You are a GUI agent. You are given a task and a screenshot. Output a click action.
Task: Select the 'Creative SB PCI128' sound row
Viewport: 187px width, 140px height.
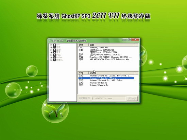[x=106, y=57]
